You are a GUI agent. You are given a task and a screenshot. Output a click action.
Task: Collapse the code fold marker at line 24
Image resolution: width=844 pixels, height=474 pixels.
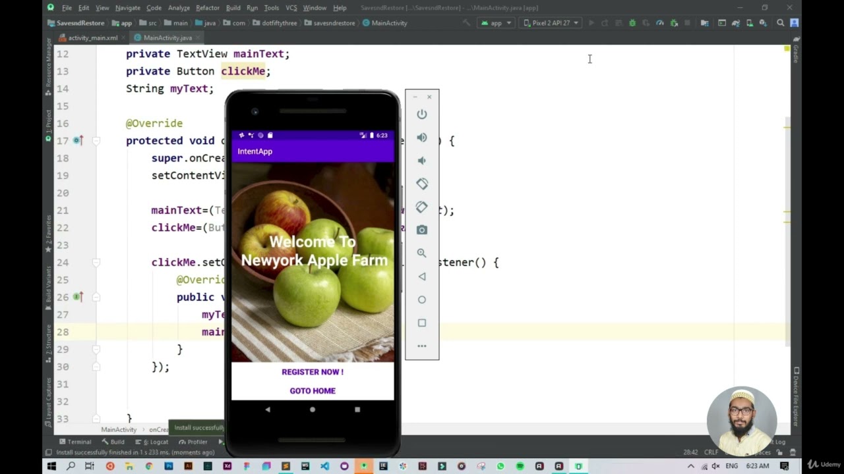96,262
